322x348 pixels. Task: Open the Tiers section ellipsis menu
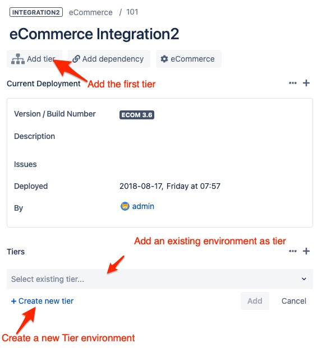click(293, 251)
